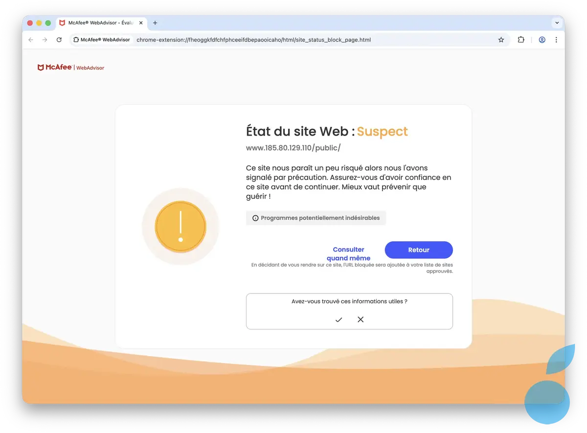Expand the blocked URL www.185.80.129.110/public/
Viewport: 587px width, 433px height.
point(293,147)
